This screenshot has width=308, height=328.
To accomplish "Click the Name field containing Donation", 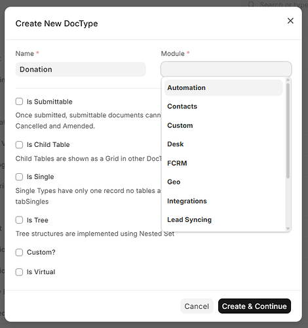I will coord(81,70).
